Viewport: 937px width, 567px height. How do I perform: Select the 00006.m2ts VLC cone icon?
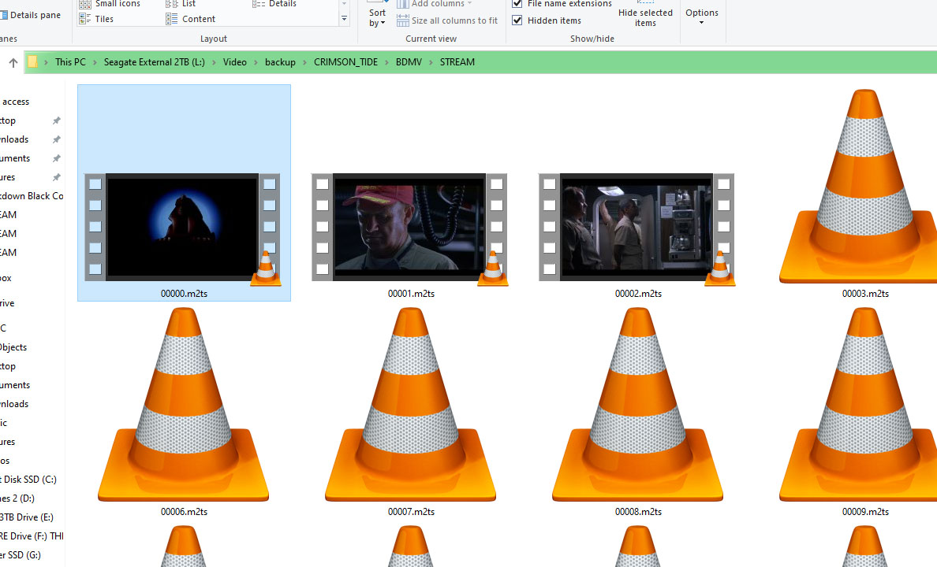pyautogui.click(x=184, y=405)
